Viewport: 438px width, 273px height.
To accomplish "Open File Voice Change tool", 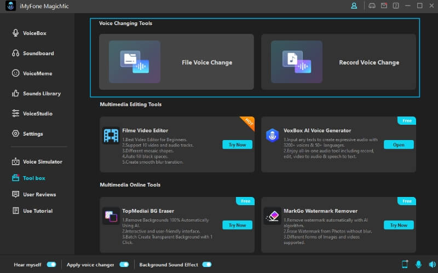I will point(176,62).
